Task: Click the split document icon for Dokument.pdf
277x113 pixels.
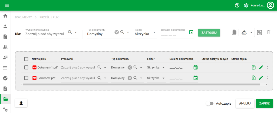Action: coord(253,78)
